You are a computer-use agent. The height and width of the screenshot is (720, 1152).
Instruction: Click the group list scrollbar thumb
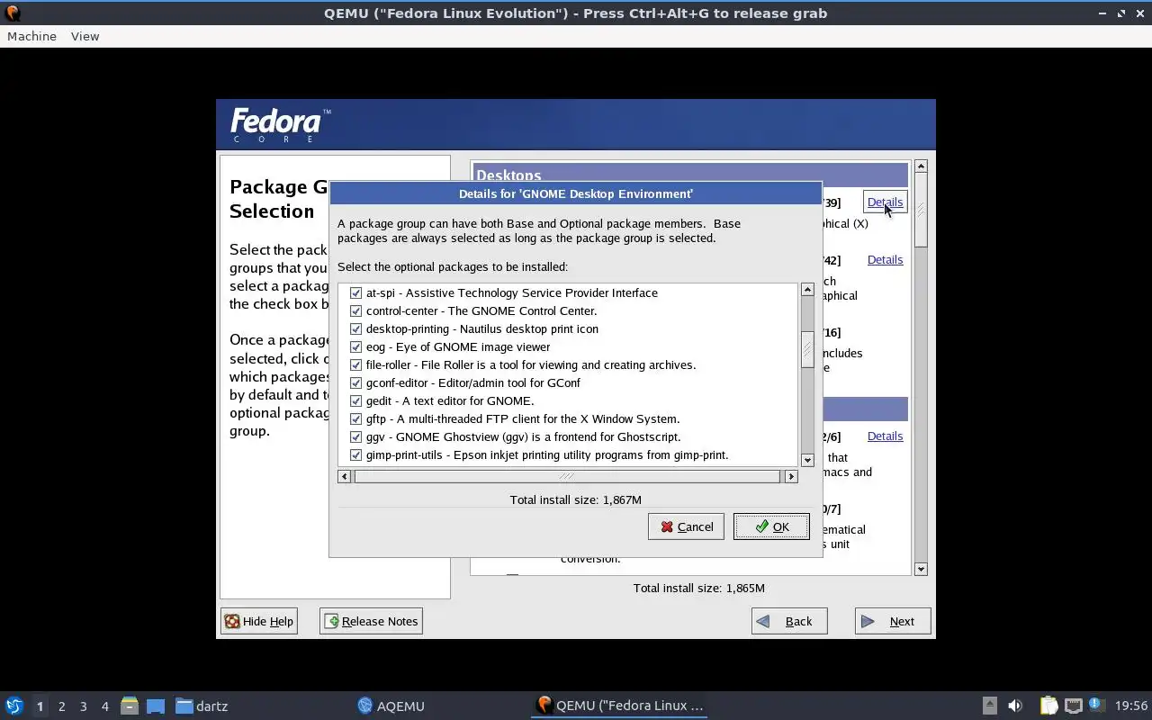pos(921,211)
